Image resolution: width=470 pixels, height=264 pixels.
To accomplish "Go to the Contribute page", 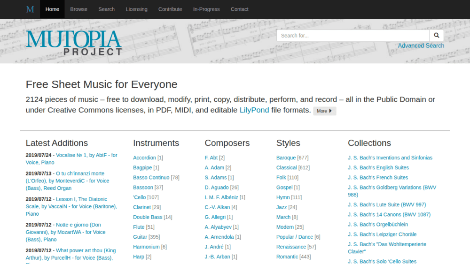I will pos(170,9).
